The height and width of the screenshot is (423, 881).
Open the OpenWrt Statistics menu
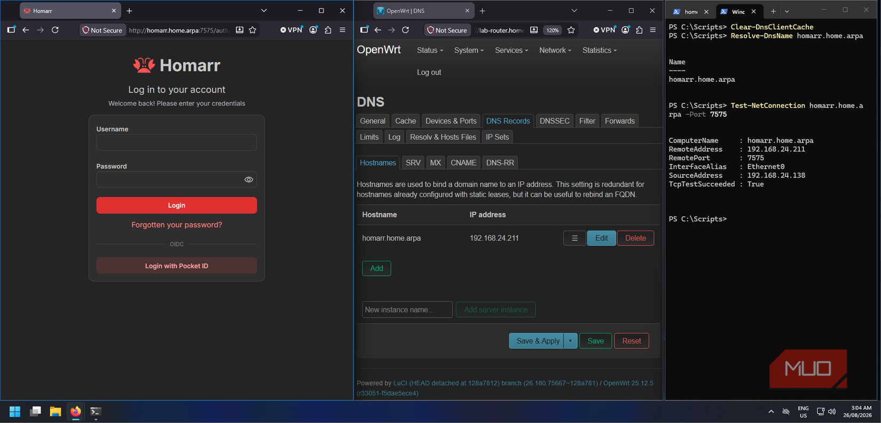[600, 50]
